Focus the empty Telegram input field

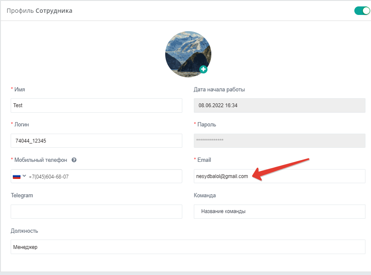pyautogui.click(x=96, y=211)
